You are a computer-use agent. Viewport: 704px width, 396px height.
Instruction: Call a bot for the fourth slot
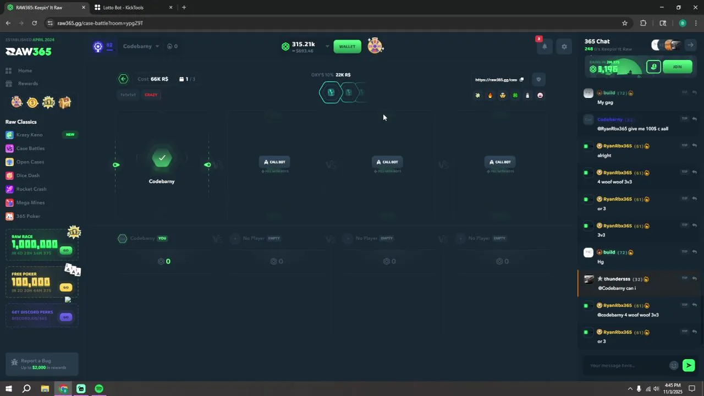coord(501,162)
